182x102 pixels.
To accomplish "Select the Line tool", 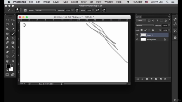I will (13, 56).
